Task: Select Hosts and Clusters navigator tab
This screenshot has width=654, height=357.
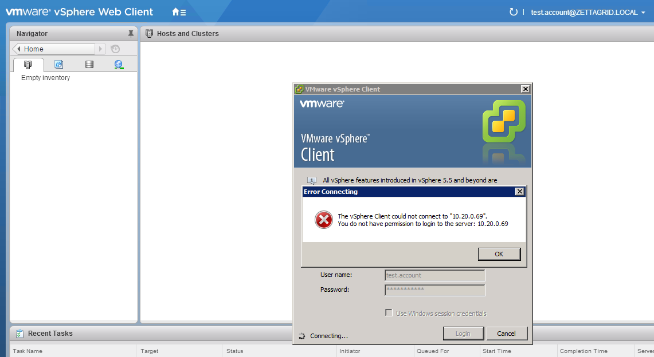Action: click(x=28, y=65)
